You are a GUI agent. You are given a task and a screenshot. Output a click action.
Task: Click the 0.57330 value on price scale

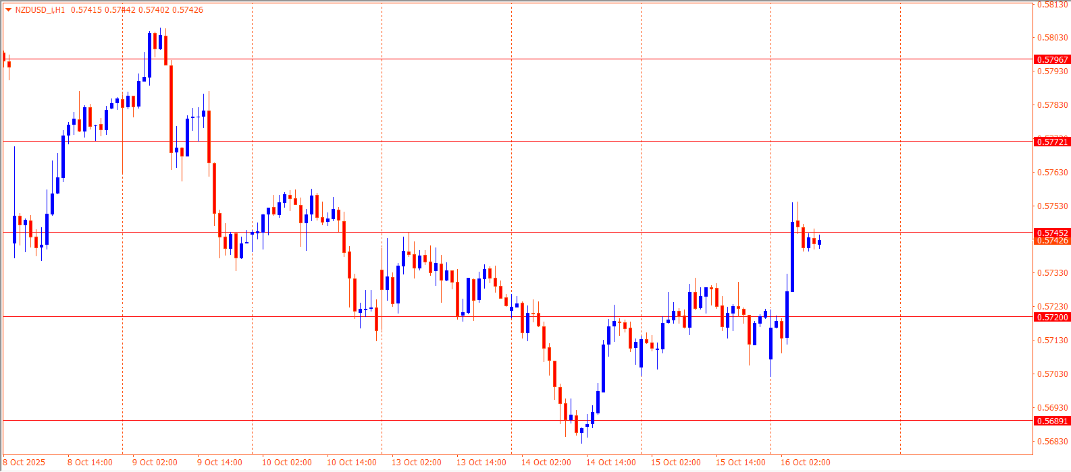click(x=1052, y=273)
